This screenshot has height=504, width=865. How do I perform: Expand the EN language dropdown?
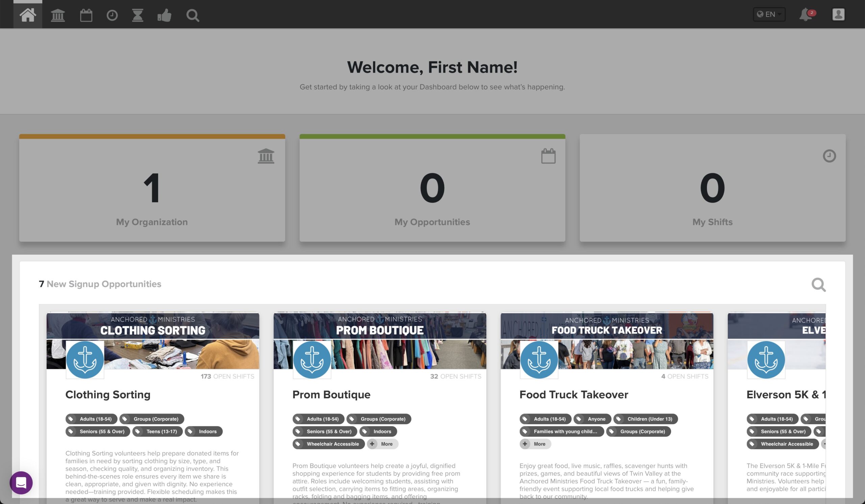coord(769,15)
